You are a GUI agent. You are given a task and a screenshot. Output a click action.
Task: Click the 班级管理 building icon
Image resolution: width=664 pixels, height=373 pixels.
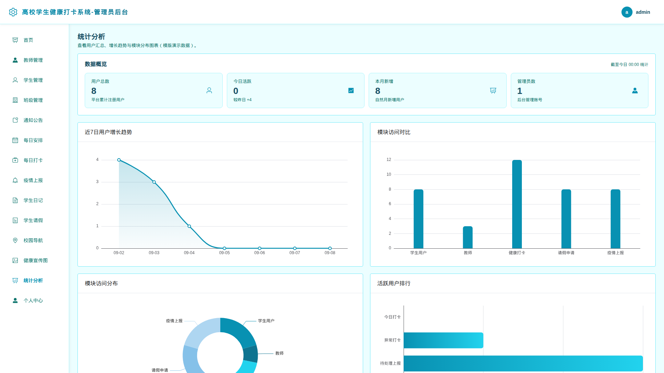pyautogui.click(x=15, y=100)
